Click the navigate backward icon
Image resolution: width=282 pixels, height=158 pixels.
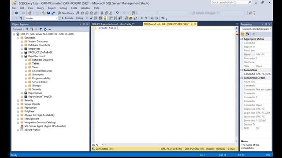point(16,13)
